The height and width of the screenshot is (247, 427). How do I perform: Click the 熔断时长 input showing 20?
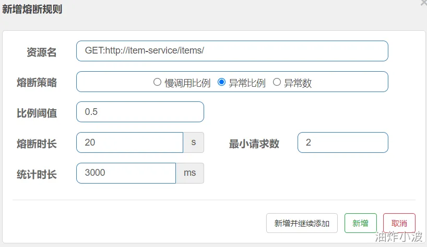point(129,142)
